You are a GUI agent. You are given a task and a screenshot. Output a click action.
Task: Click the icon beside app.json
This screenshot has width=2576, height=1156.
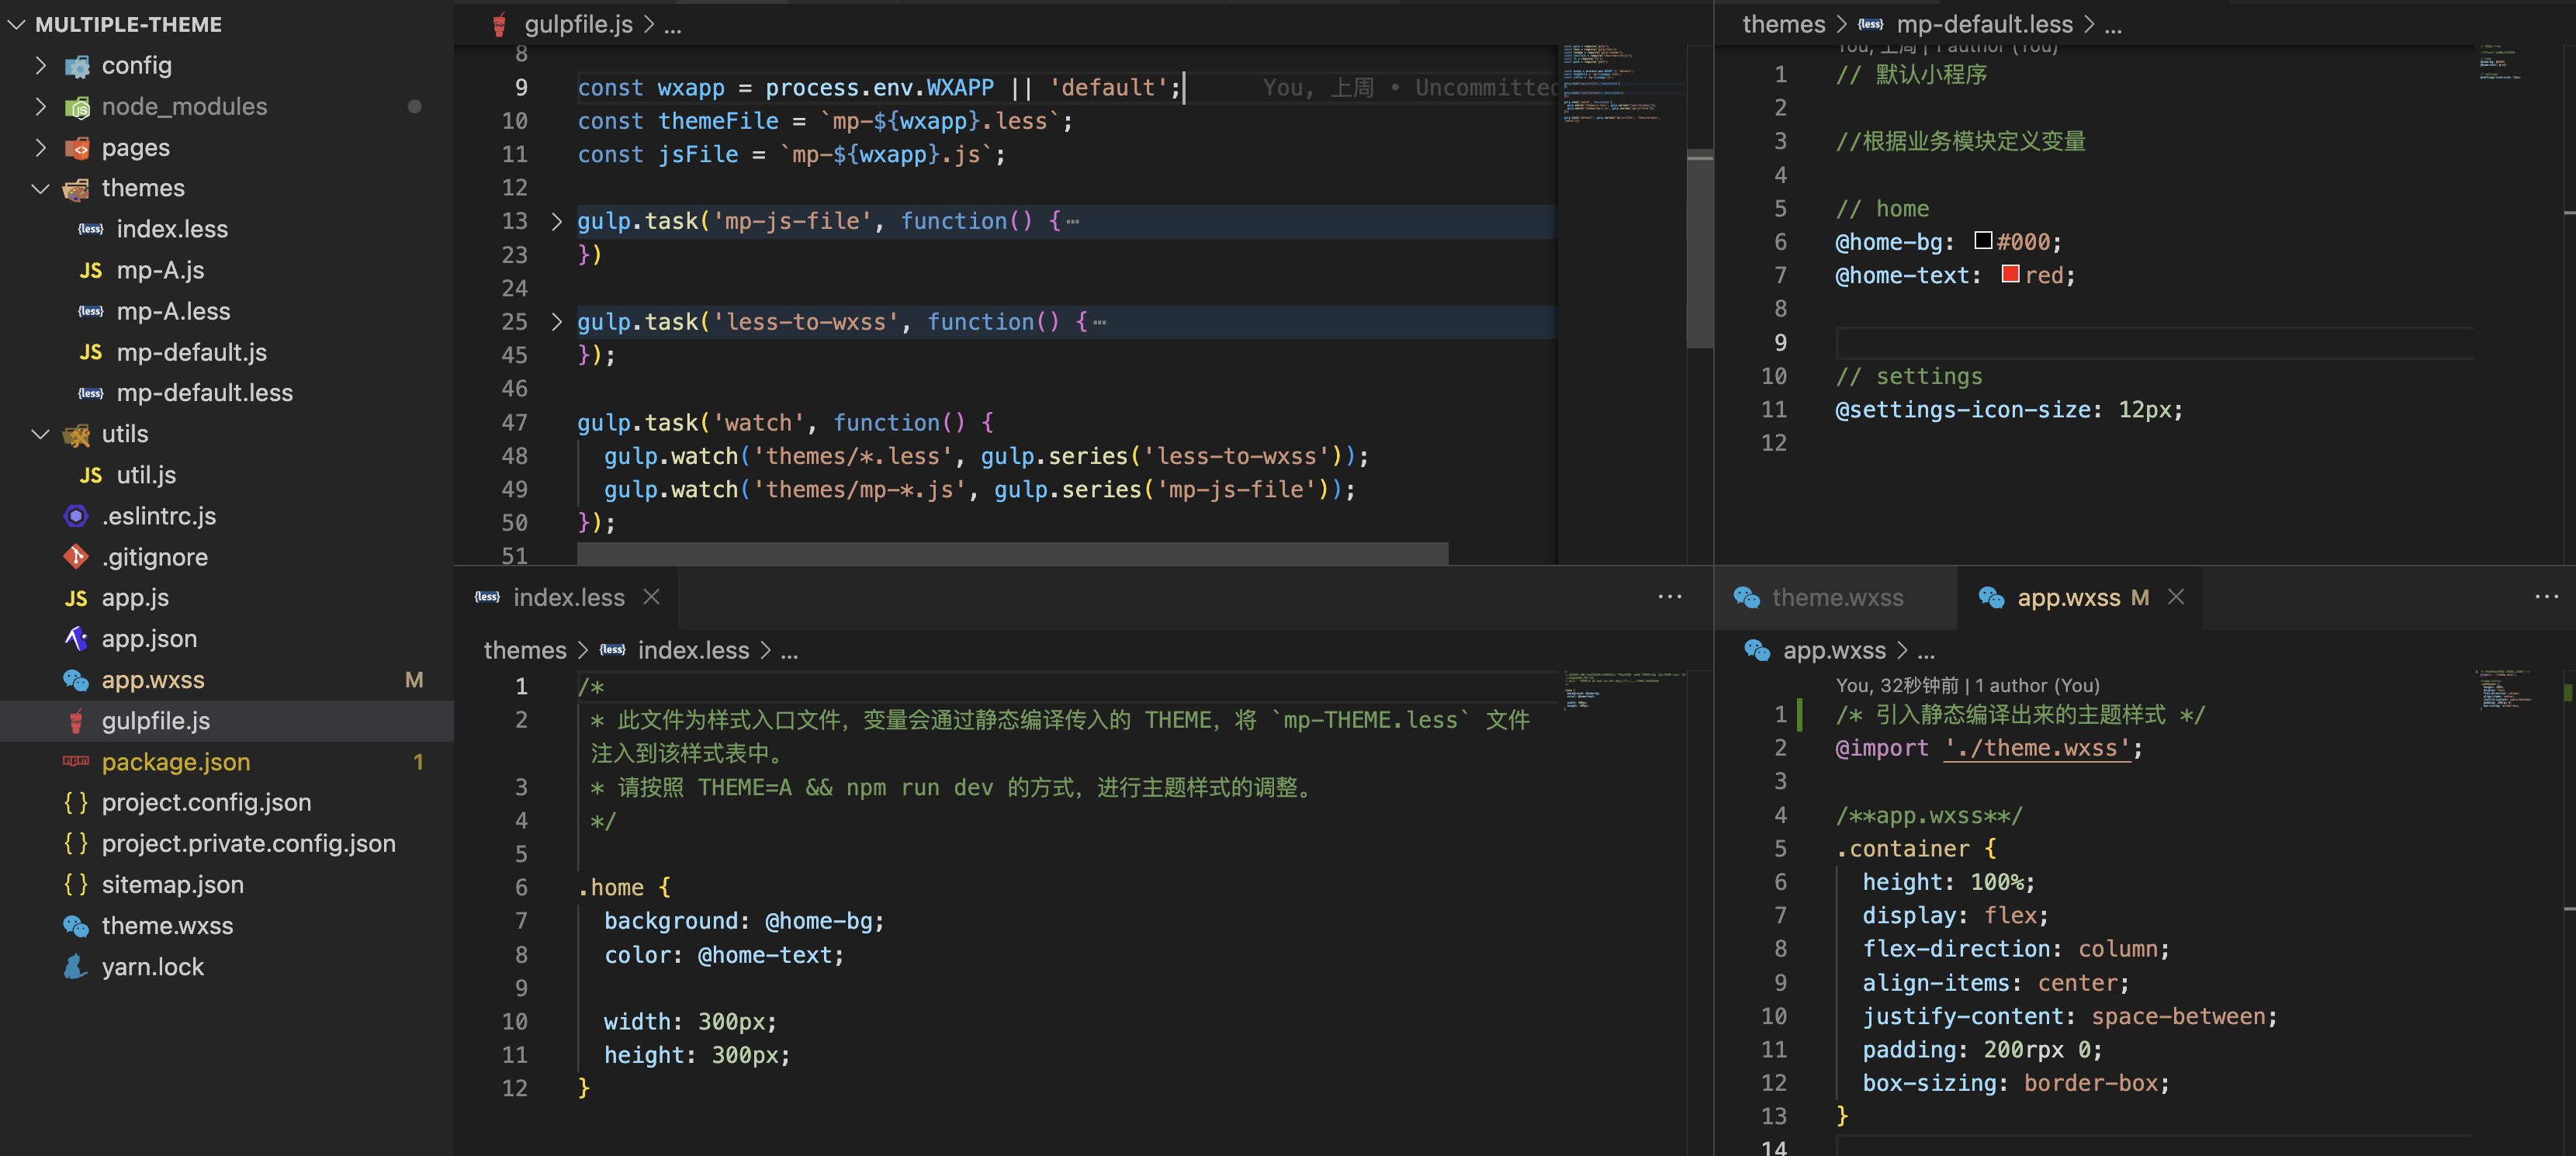click(76, 638)
